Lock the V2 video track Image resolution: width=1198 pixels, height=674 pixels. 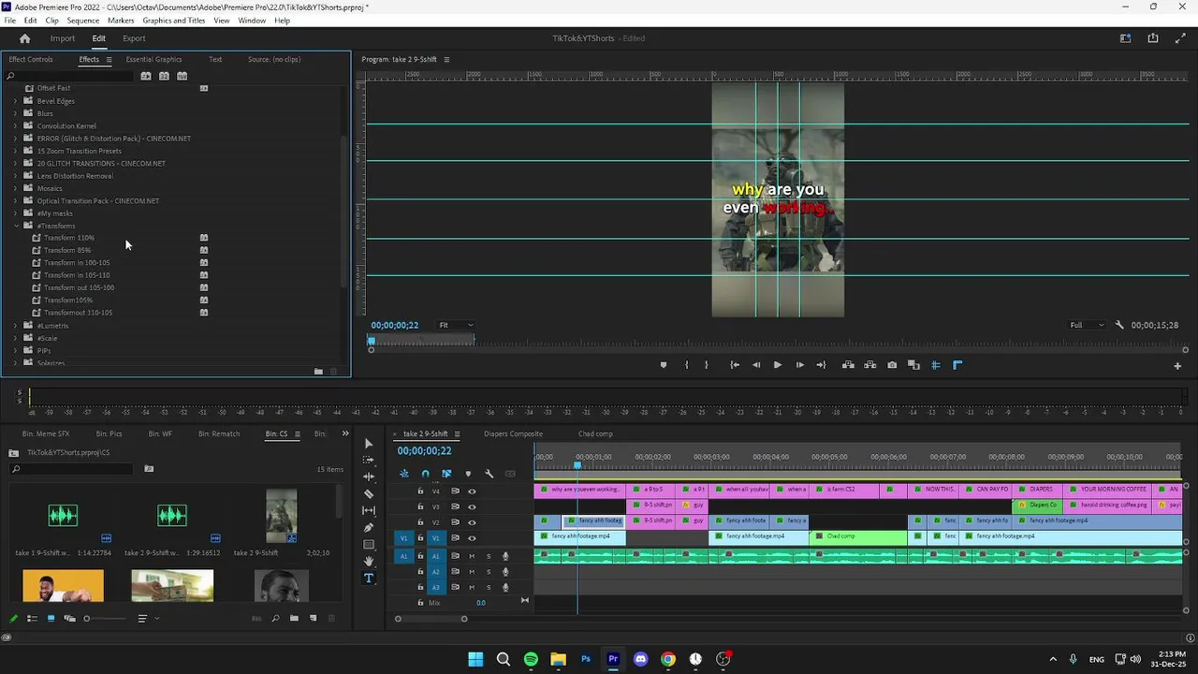420,522
